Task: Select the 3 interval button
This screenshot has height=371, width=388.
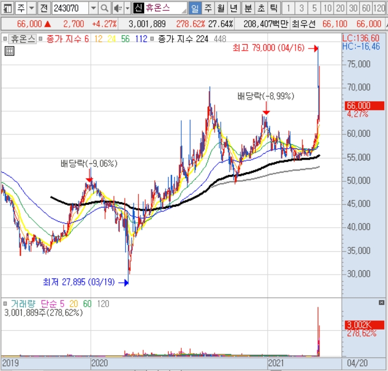Action: point(301,8)
